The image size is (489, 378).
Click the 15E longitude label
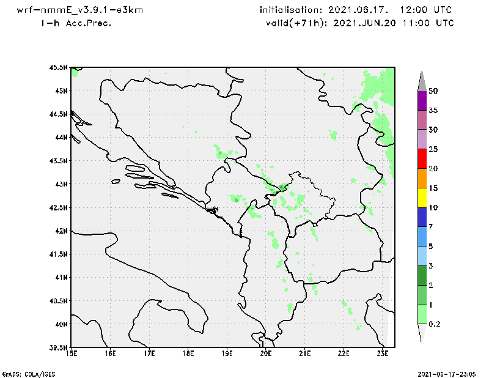pyautogui.click(x=72, y=354)
